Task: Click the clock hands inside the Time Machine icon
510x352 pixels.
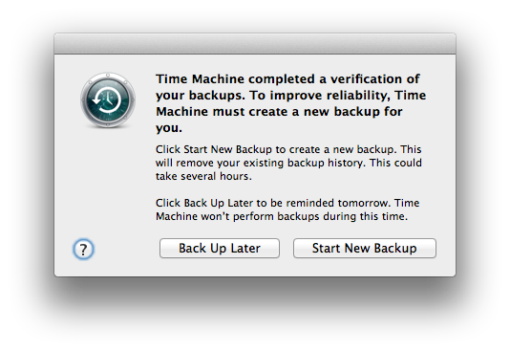Action: tap(109, 99)
